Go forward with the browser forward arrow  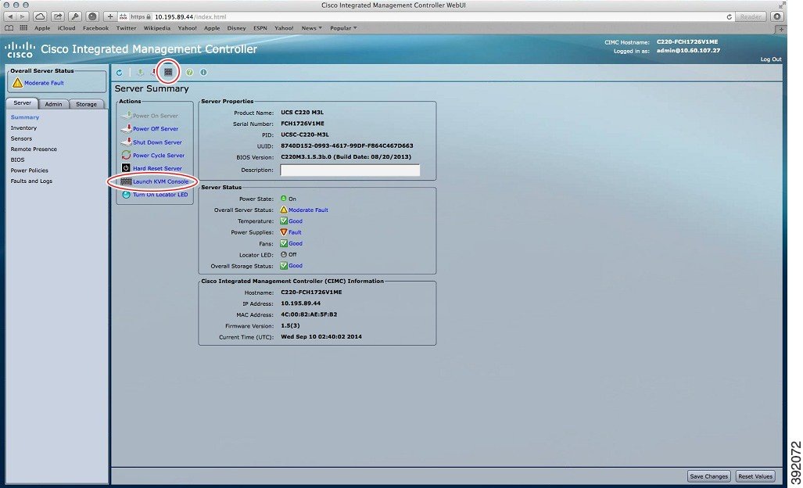pyautogui.click(x=22, y=17)
